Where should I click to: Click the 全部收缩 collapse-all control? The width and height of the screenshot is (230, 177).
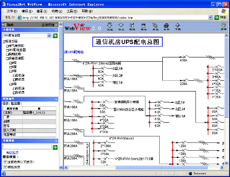pyautogui.click(x=49, y=25)
